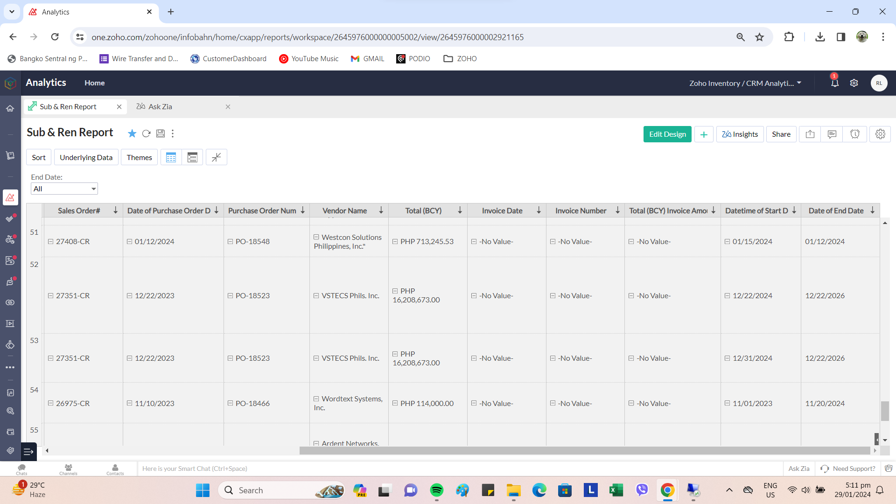The height and width of the screenshot is (504, 896).
Task: Open the export report icon
Action: (810, 134)
